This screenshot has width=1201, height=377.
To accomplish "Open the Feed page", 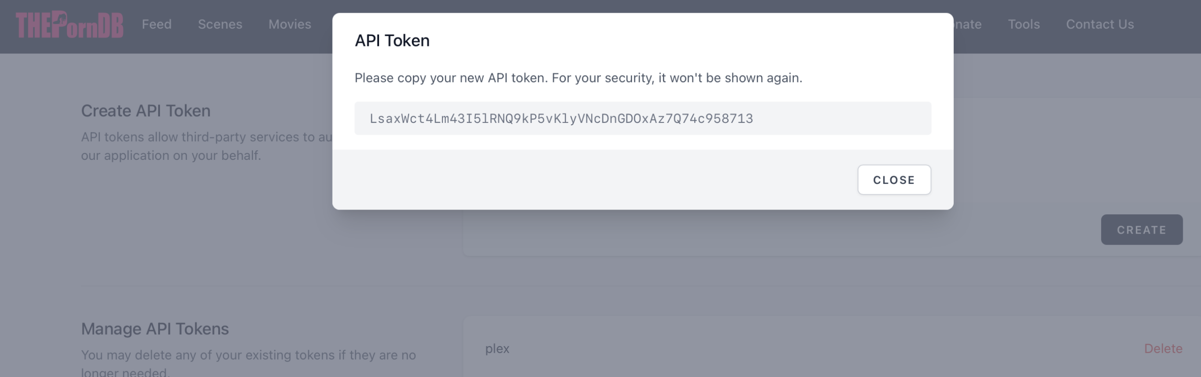I will pos(157,24).
